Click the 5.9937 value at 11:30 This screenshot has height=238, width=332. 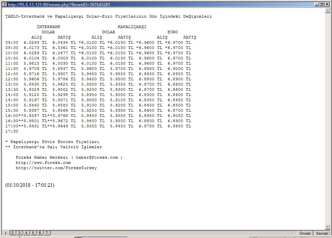click(x=60, y=69)
